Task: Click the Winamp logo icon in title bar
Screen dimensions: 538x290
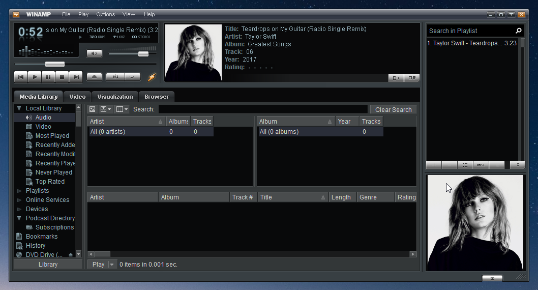Action: click(x=16, y=14)
